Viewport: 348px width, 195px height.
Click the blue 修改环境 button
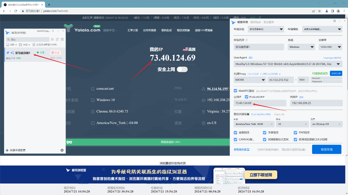coord(327,149)
